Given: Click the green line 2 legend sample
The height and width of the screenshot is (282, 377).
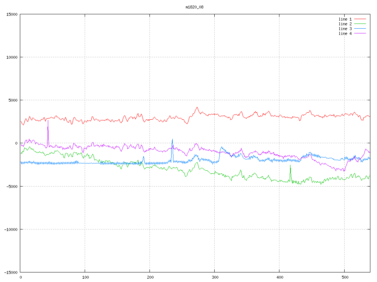Looking at the screenshot, I should click(360, 24).
